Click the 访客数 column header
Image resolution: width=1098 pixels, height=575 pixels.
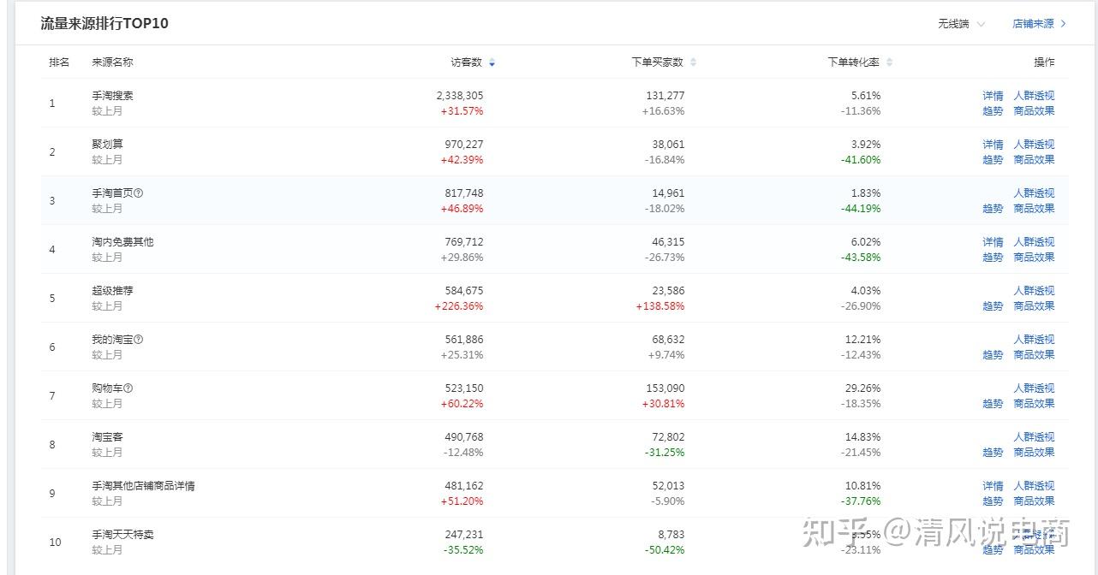click(x=467, y=62)
